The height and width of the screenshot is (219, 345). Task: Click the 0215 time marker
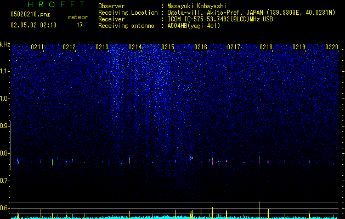168,47
